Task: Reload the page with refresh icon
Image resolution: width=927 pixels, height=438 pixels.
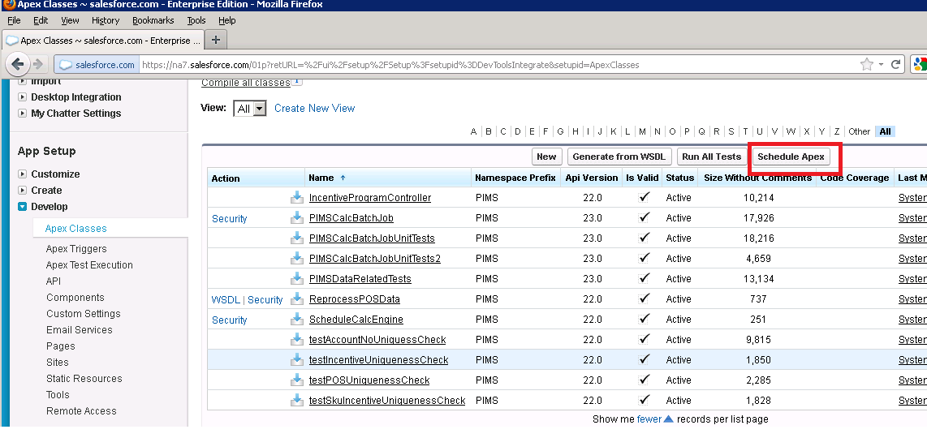Action: [x=896, y=64]
